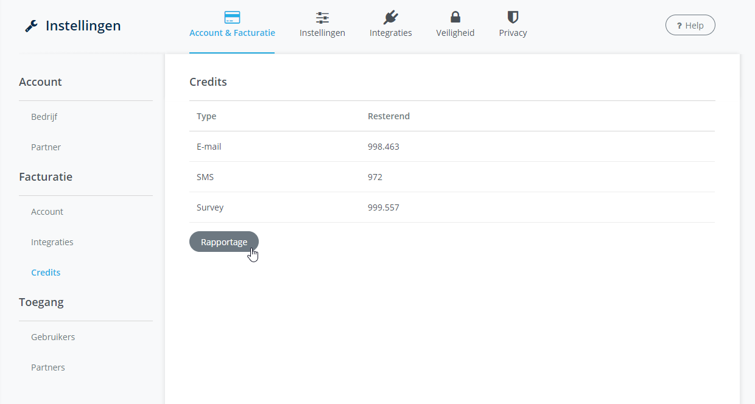Click the credit card icon for Account & Facturatie
Screen dimensions: 755x404
[x=232, y=17]
